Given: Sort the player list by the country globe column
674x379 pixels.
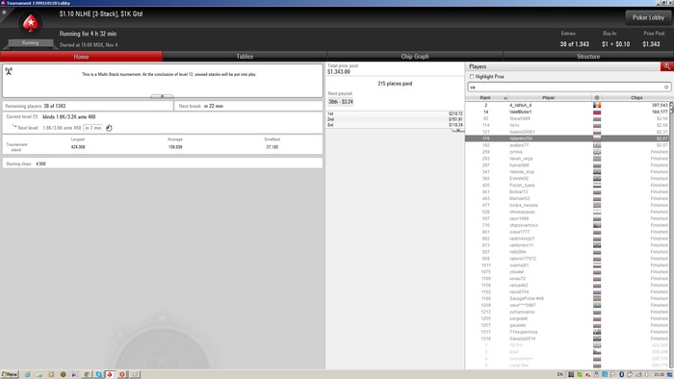Looking at the screenshot, I should pos(597,98).
